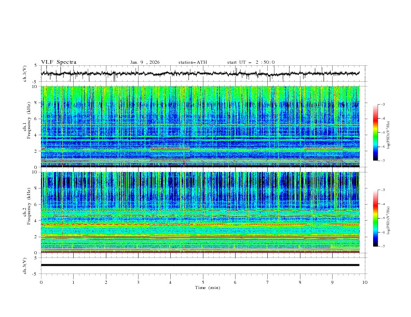Click the ch.1 "Frequency (kHz)" axis label

tap(29, 121)
